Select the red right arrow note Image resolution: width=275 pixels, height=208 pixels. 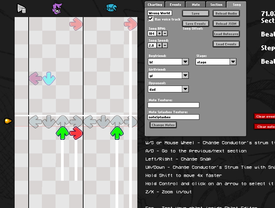[76, 133]
